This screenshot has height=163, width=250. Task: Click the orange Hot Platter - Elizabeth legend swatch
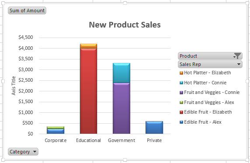(181, 73)
